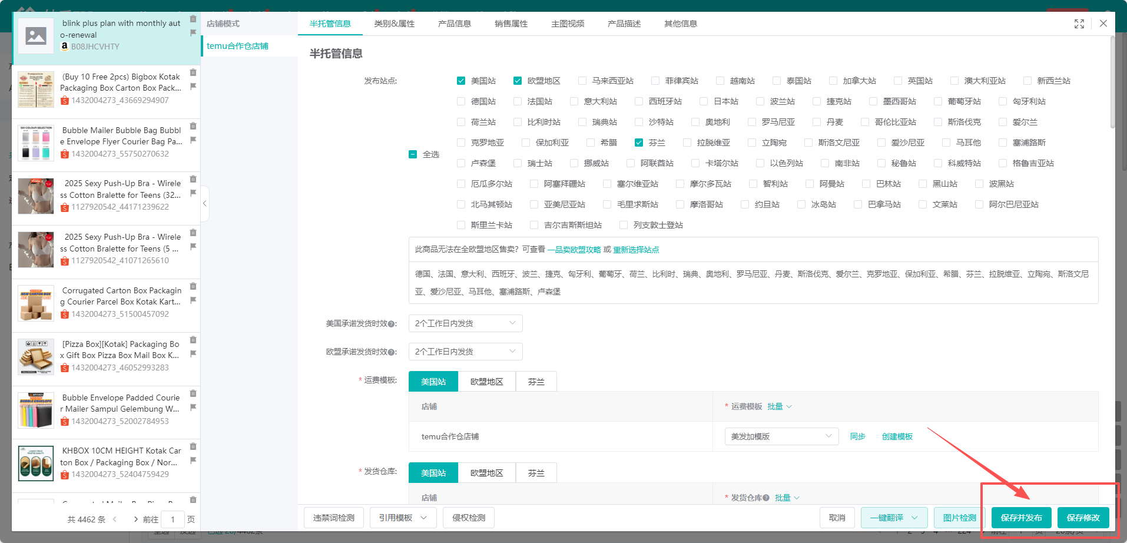Delete the KHBOX 10CM HEIGHT Kotak product
The width and height of the screenshot is (1127, 543).
[193, 446]
